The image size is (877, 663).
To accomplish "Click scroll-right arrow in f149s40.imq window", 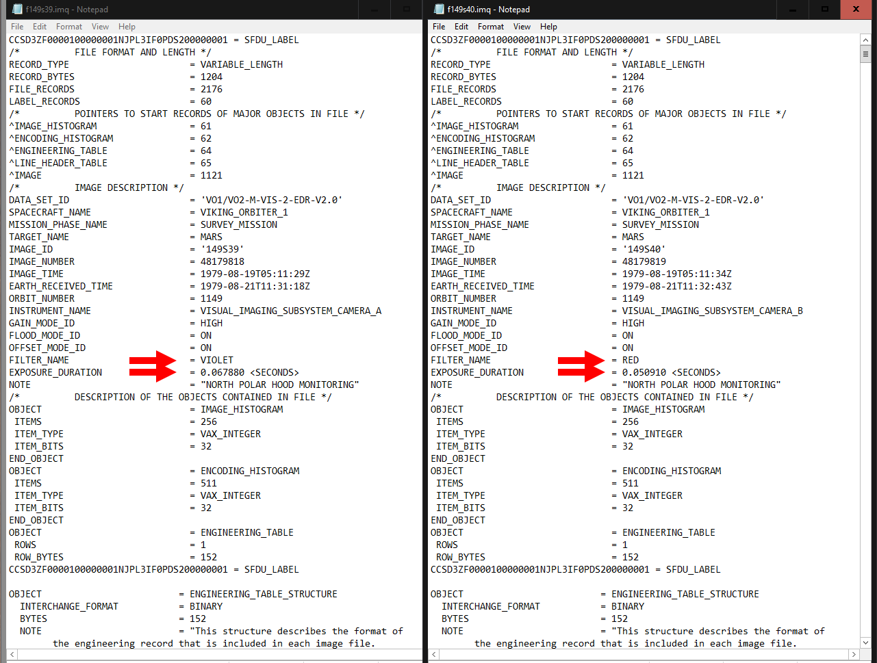I will coord(854,655).
